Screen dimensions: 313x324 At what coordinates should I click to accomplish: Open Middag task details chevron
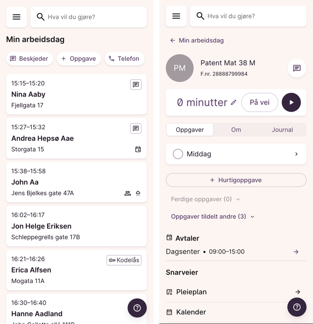296,154
